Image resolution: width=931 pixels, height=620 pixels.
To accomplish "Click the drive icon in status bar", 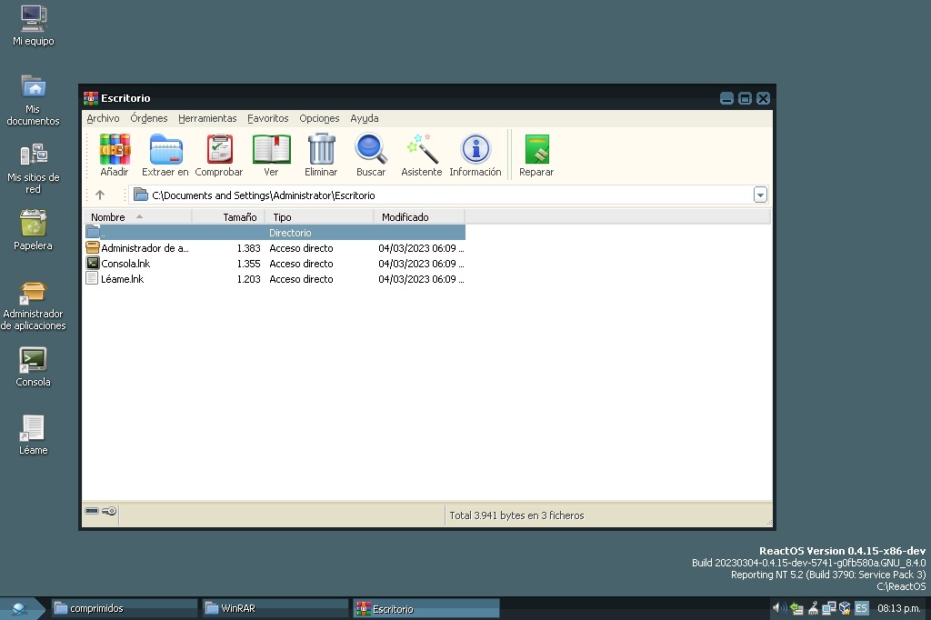I will (x=92, y=511).
